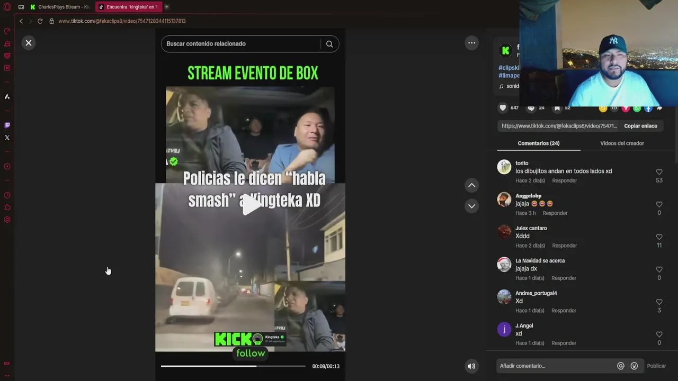
Task: Share the video via Facebook icon
Action: (648, 108)
